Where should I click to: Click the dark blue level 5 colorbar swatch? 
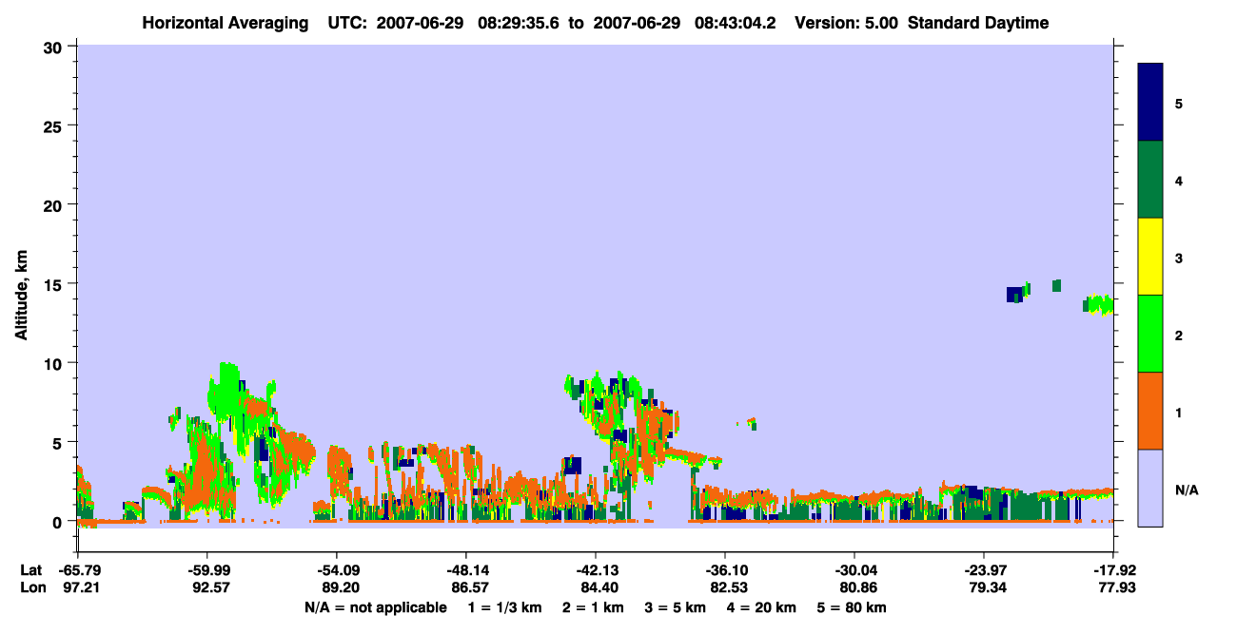[1150, 103]
